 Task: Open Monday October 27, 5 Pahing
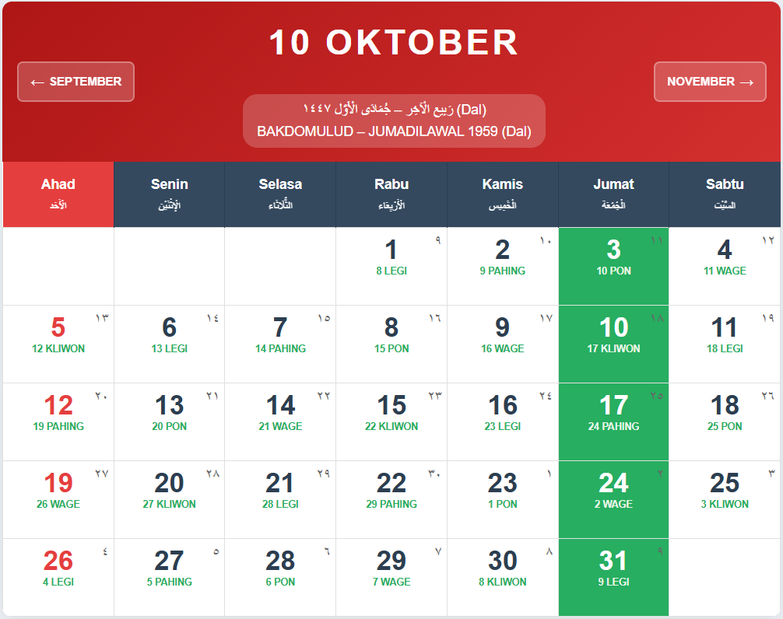click(x=169, y=569)
